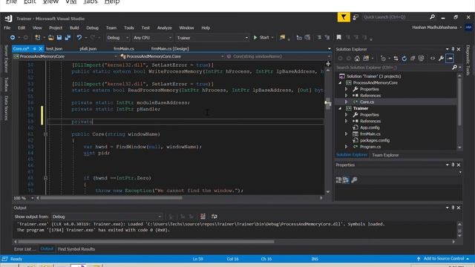
Task: Switch to the test.json tab
Action: click(54, 49)
